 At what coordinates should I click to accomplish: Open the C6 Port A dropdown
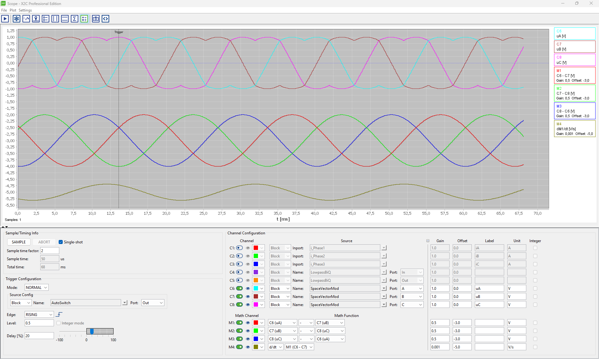(x=412, y=289)
